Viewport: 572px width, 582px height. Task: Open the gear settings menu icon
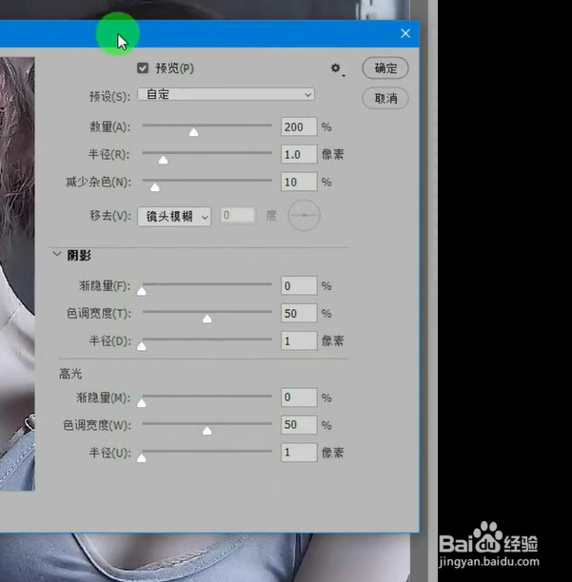(x=336, y=68)
